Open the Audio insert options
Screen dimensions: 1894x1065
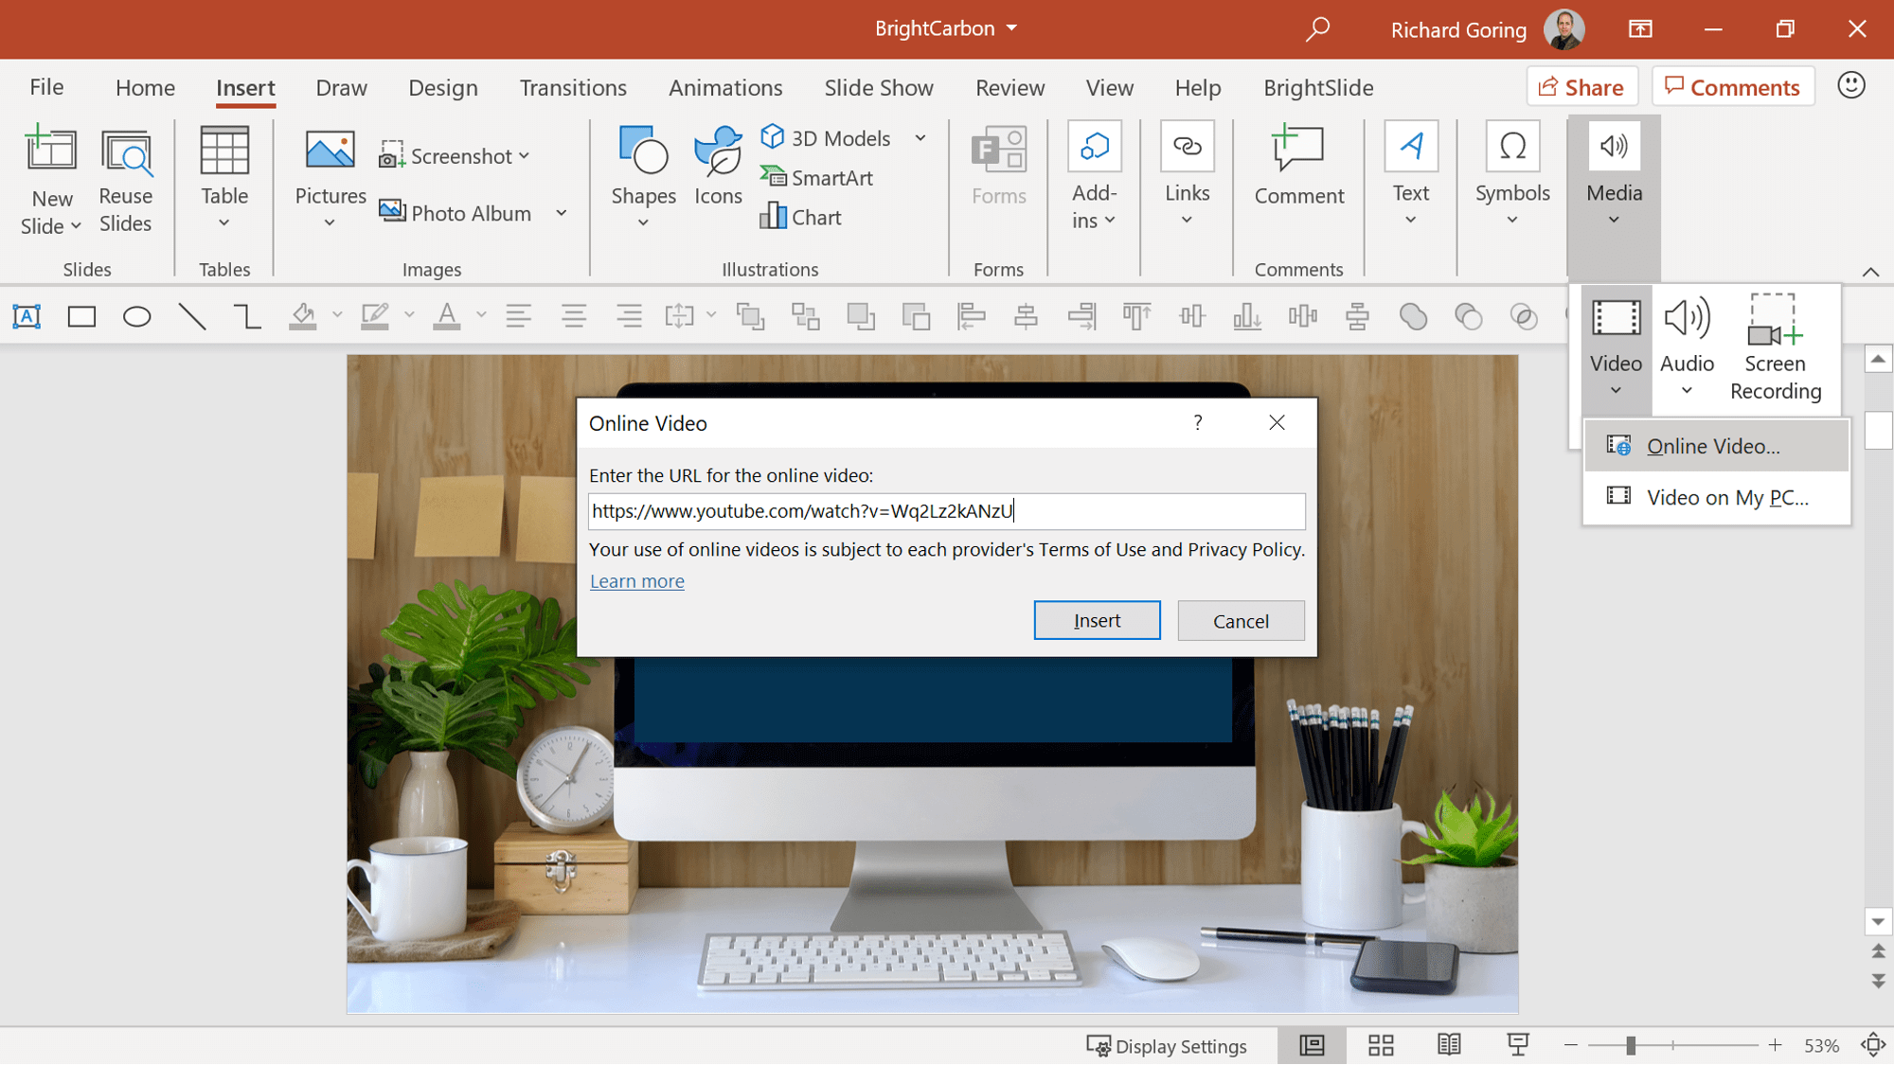pyautogui.click(x=1687, y=350)
